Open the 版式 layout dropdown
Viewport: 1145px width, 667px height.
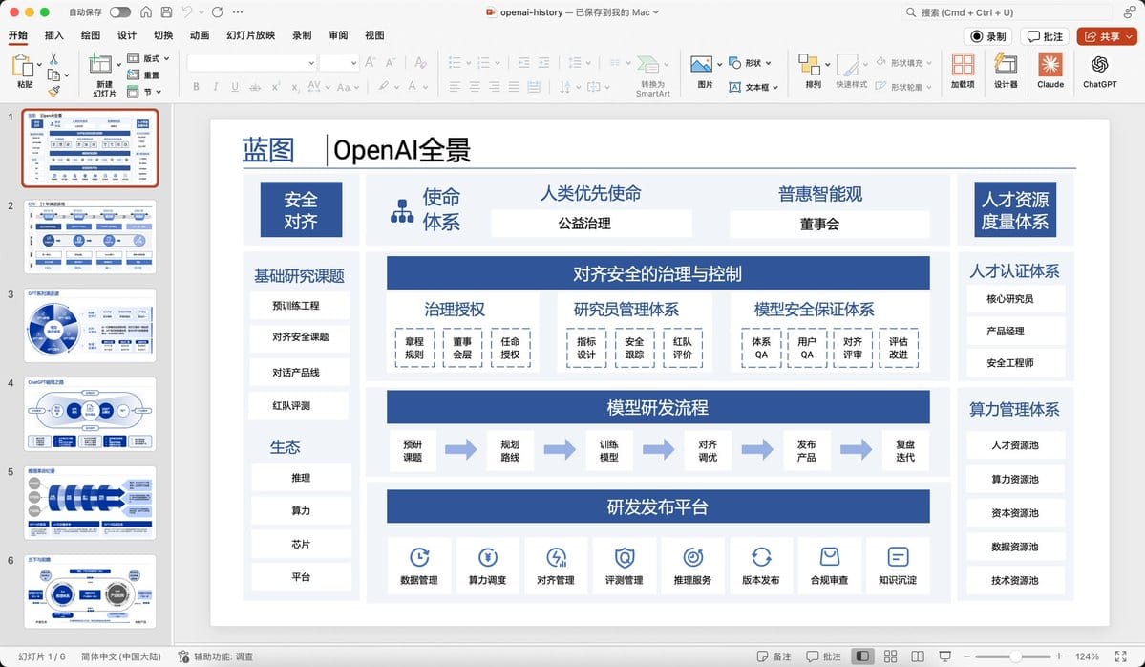(148, 58)
